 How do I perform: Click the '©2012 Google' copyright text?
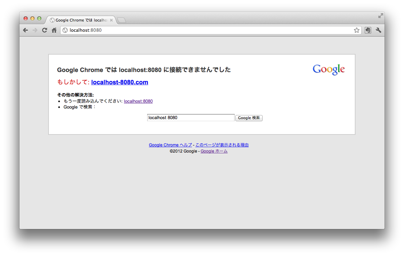pos(183,151)
